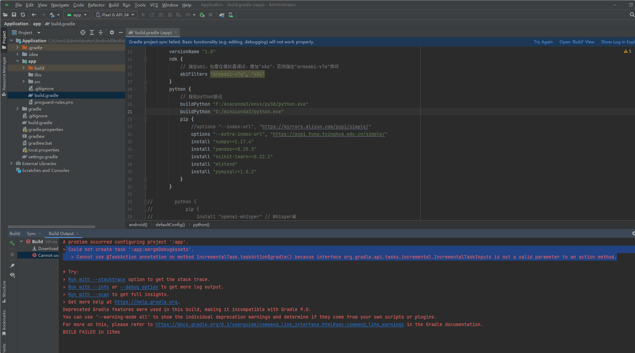Toggle the Bookmarks tool window button
635x353 pixels.
[x=4, y=323]
